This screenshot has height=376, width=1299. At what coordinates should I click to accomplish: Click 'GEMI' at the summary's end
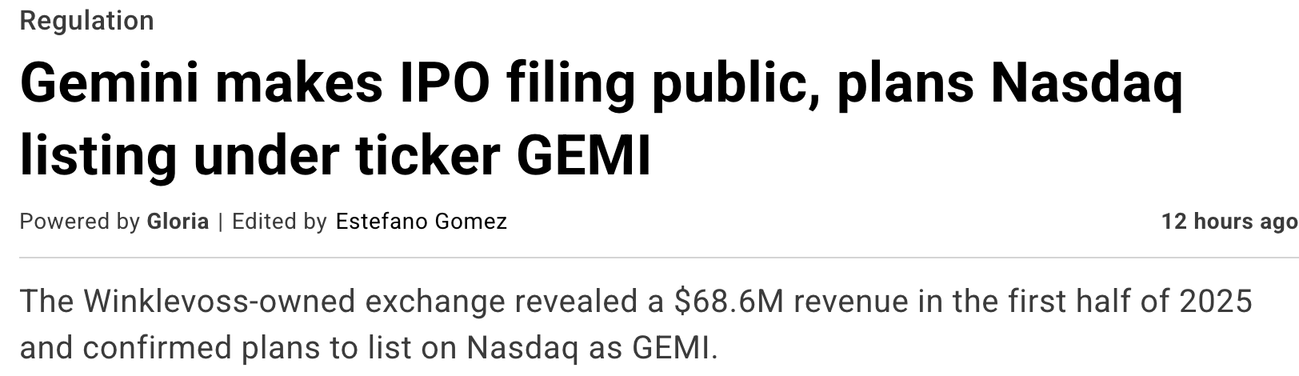tap(670, 348)
